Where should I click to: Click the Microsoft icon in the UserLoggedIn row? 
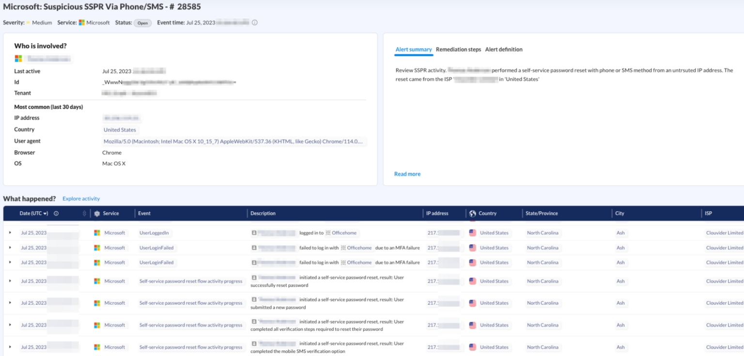pyautogui.click(x=97, y=233)
